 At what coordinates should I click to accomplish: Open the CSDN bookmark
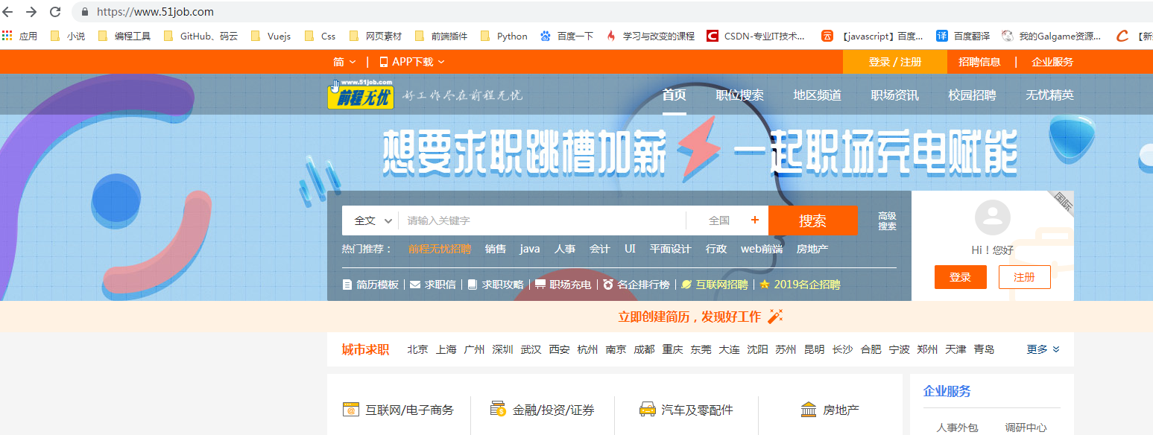756,36
